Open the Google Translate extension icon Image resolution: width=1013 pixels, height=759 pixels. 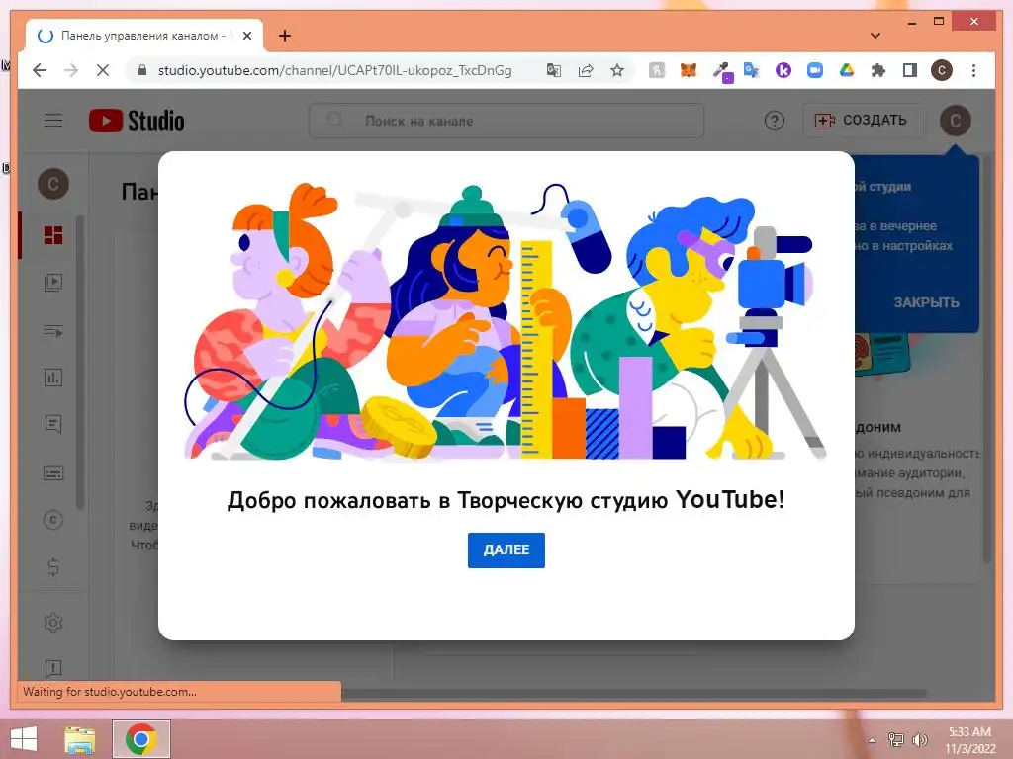coord(752,70)
